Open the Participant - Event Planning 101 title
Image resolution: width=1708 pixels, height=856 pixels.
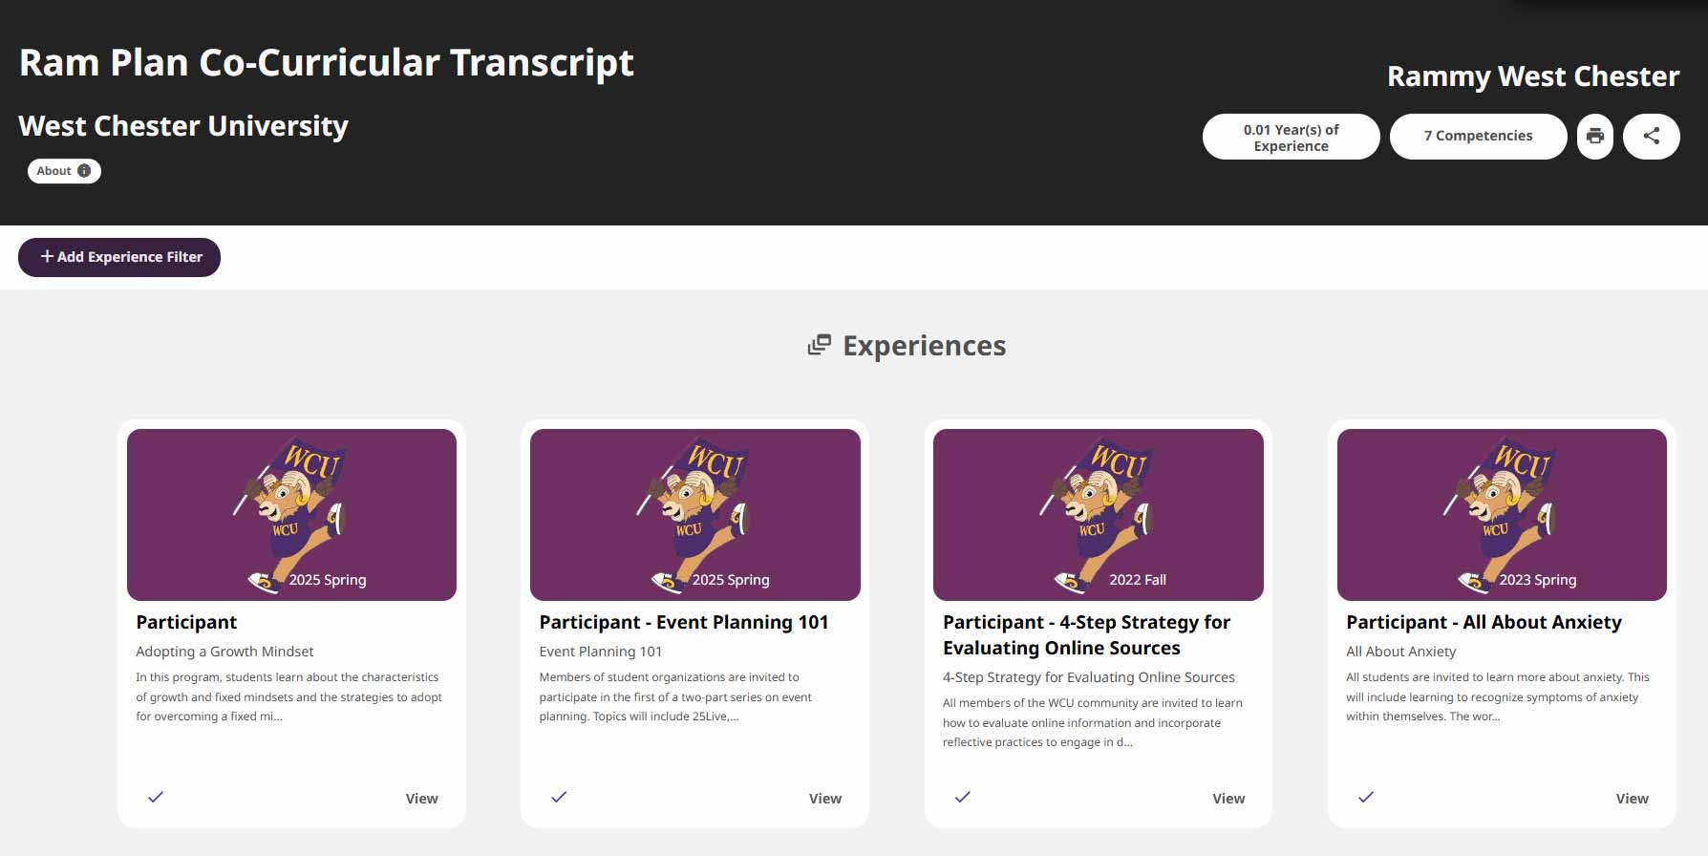pyautogui.click(x=683, y=622)
